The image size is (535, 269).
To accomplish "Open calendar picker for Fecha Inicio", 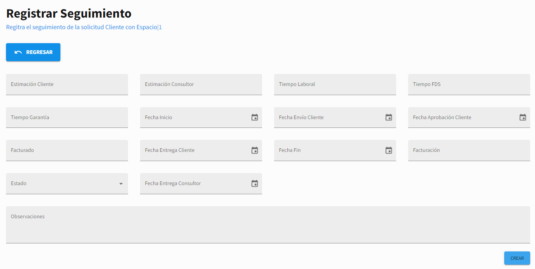I will coord(254,118).
